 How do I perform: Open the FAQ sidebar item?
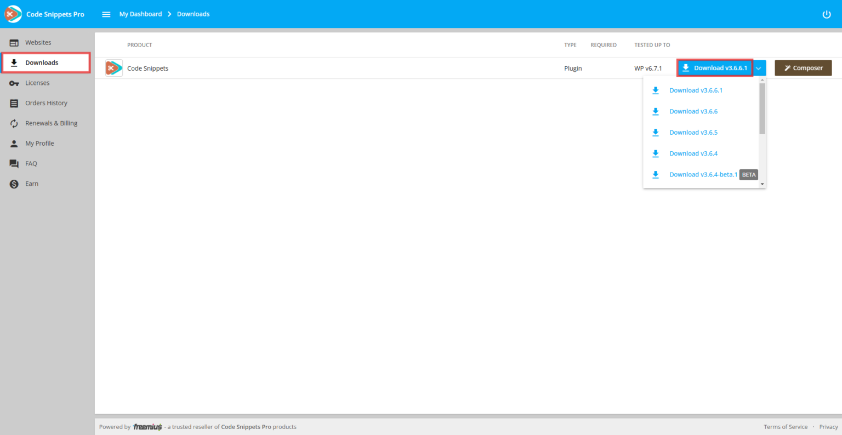pos(46,164)
